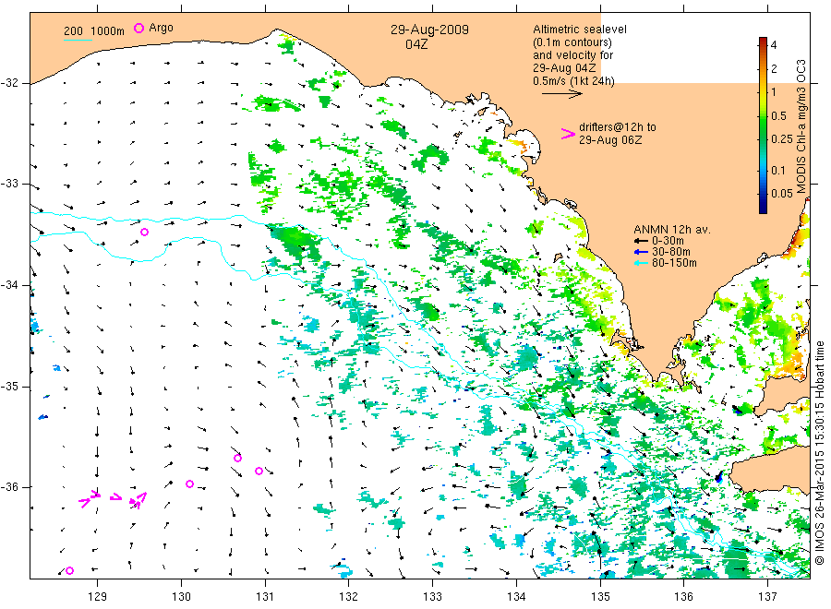
Task: Click the 0.5m/s velocity scale arrow
Action: (x=561, y=94)
